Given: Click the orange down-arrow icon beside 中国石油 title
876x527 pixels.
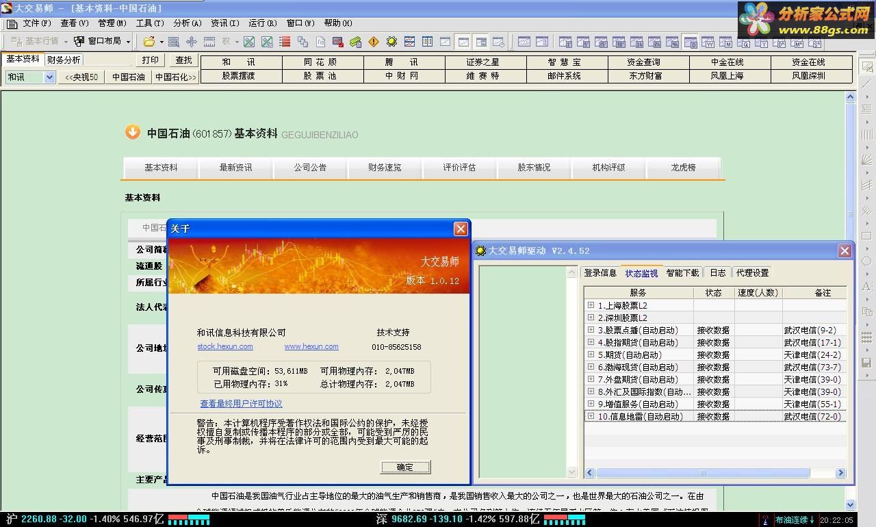Looking at the screenshot, I should pos(133,132).
